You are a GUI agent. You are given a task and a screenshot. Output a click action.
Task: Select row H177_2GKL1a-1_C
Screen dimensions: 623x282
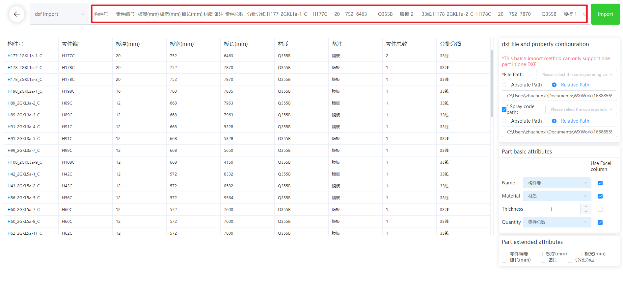pyautogui.click(x=247, y=56)
